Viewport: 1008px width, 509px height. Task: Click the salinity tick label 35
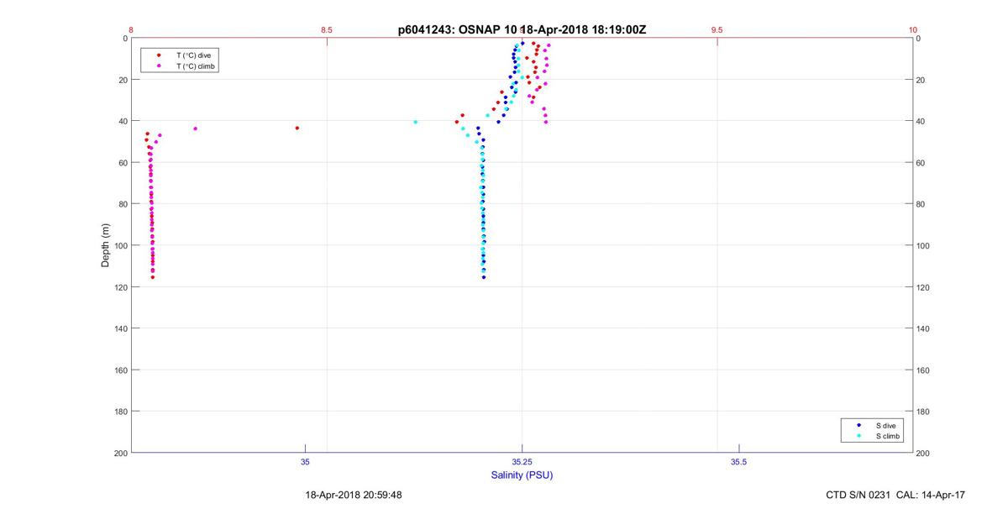[x=306, y=462]
